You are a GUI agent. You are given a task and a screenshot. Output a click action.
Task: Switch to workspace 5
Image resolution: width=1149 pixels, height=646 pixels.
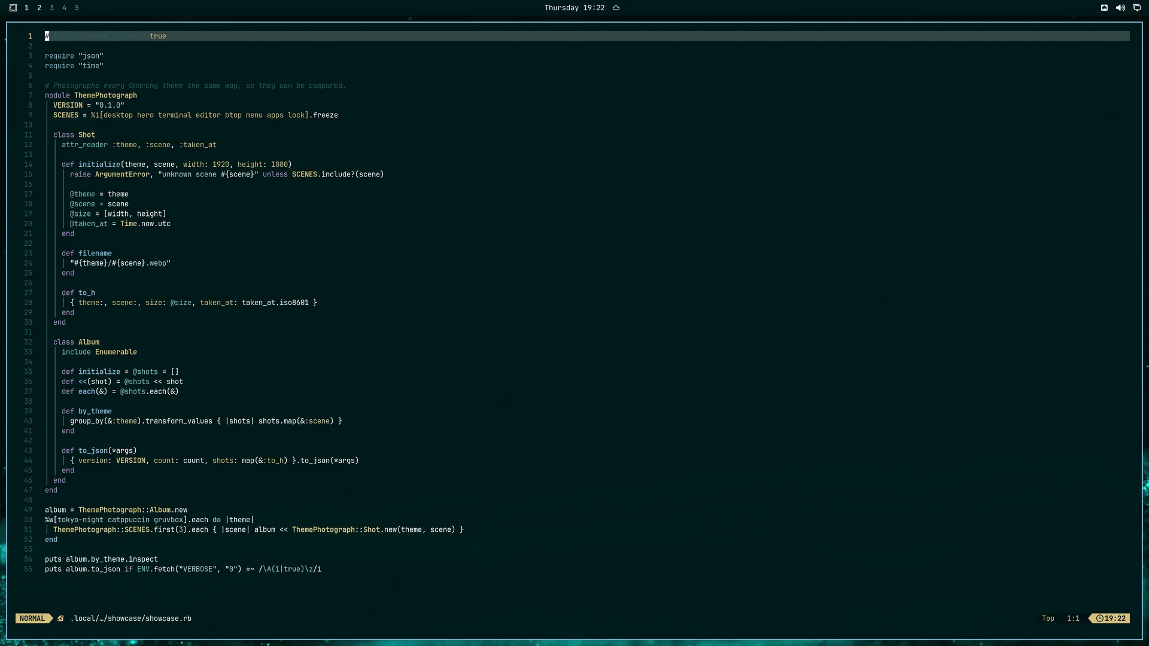pyautogui.click(x=77, y=8)
